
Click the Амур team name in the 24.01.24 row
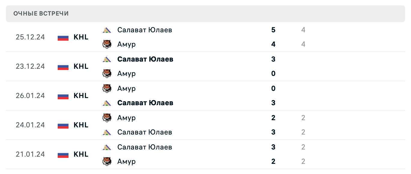tap(126, 118)
